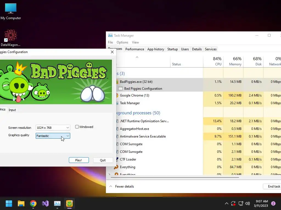The width and height of the screenshot is (281, 210).
Task: Close the Bad Piggies Configuration dialog
Action: tap(112, 52)
